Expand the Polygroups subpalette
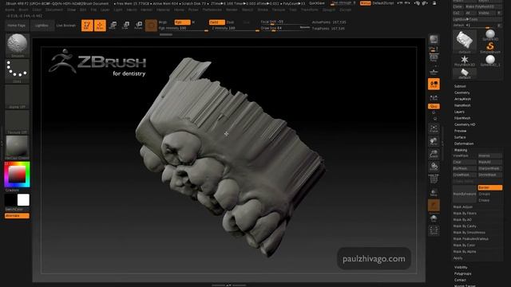This screenshot has height=287, width=511. (462, 273)
